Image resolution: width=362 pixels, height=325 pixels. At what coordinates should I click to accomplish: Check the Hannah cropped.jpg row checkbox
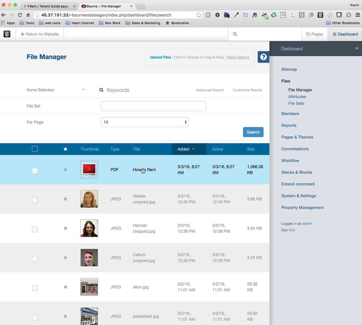point(35,229)
